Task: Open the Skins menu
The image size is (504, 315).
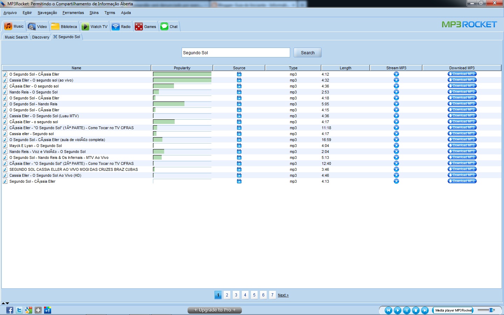Action: (x=94, y=13)
